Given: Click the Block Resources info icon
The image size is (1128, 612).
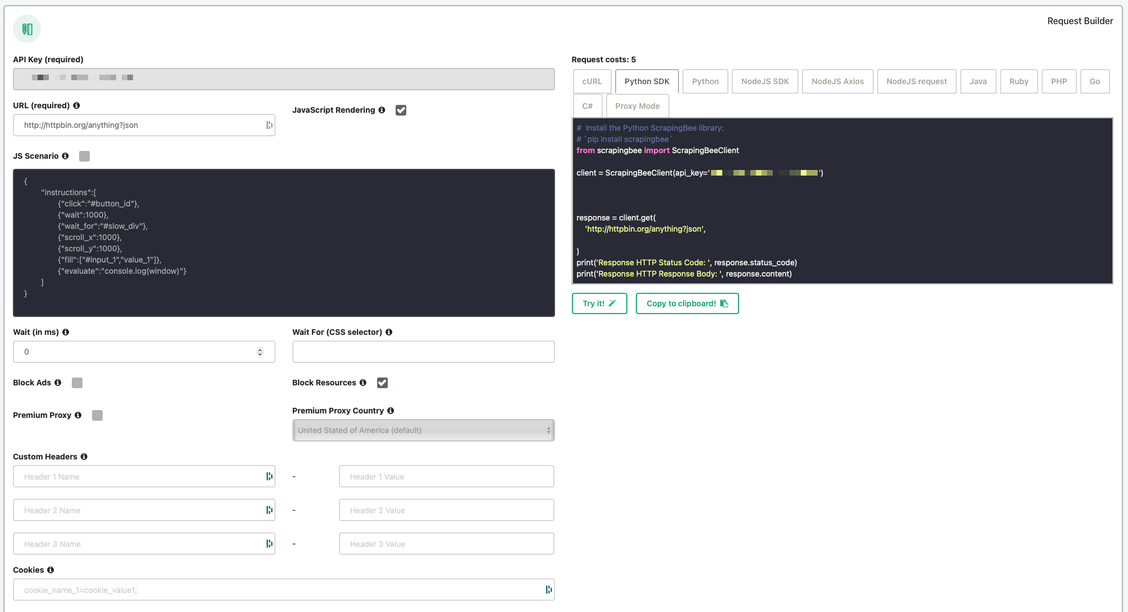Looking at the screenshot, I should (x=363, y=383).
